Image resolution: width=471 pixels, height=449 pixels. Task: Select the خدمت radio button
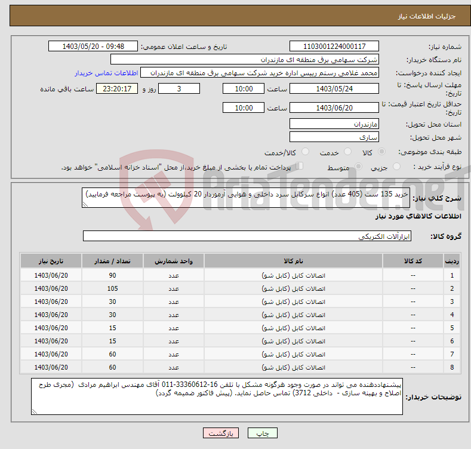coord(347,152)
